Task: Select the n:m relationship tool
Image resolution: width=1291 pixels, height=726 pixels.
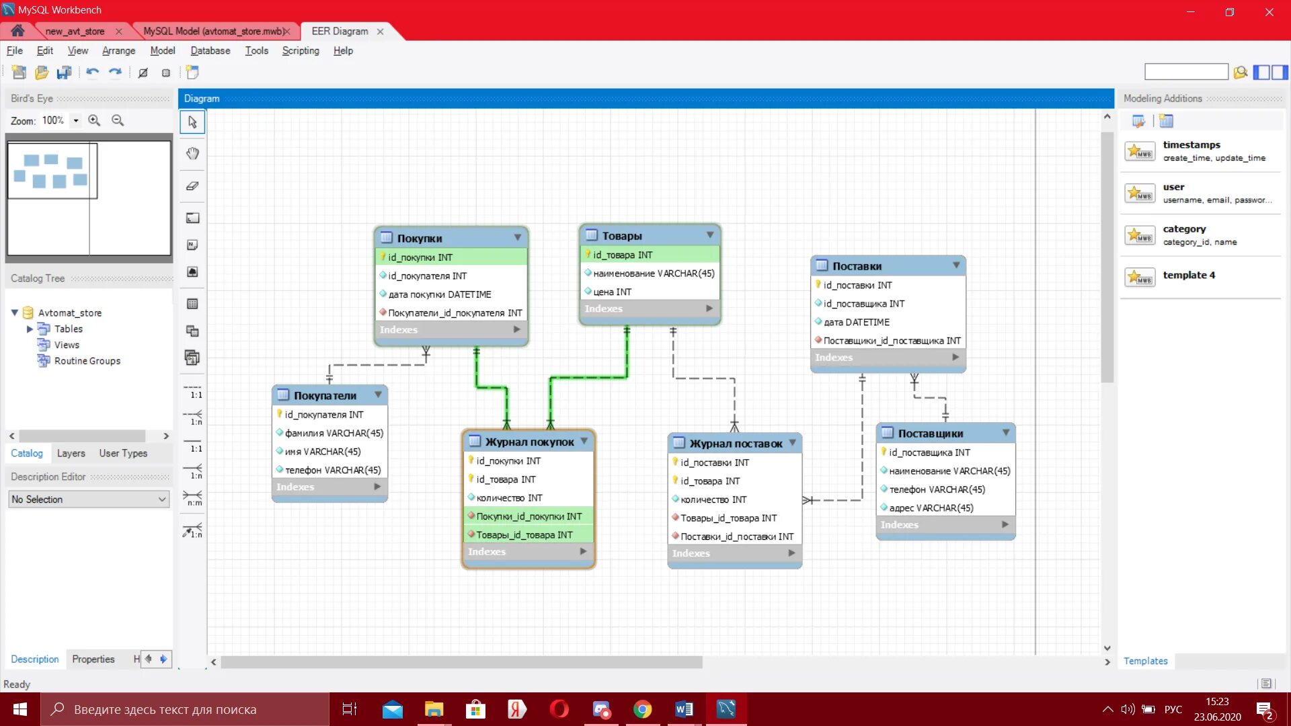Action: (x=192, y=497)
